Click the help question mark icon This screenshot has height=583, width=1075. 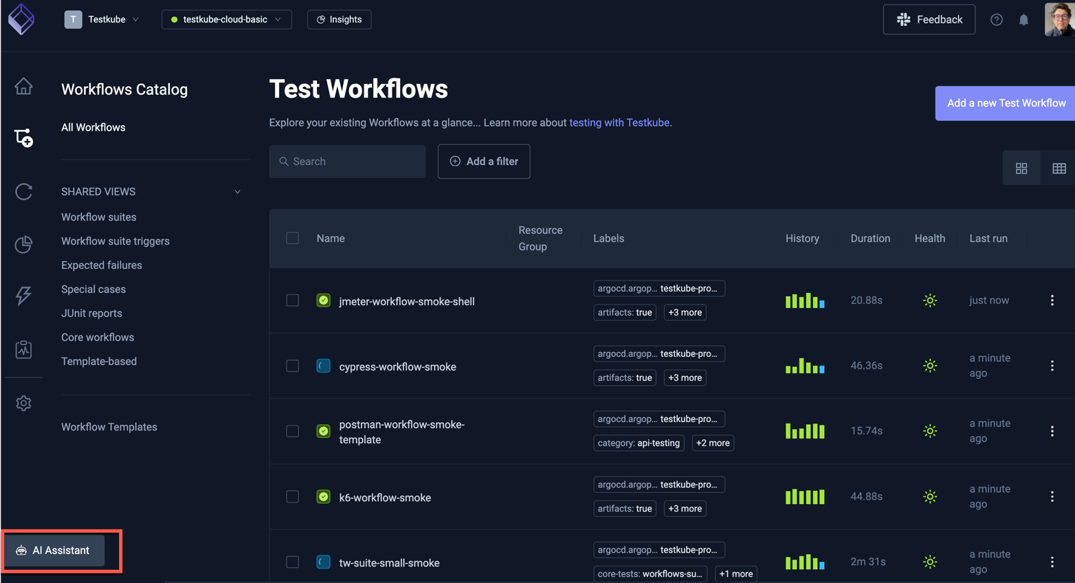pos(996,20)
